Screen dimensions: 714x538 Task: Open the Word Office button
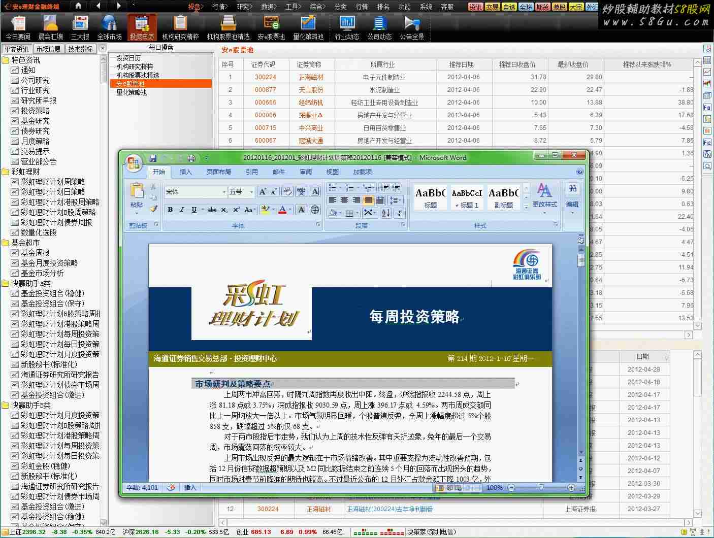134,162
